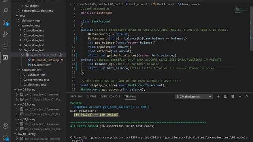Click cw_03_library target icon
This screenshot has width=253, height=142.
22,129
